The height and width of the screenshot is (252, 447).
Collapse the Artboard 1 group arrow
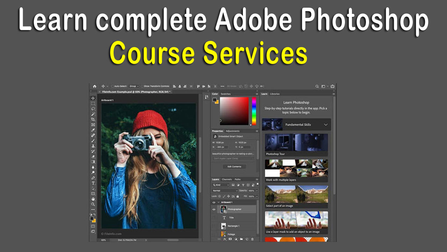click(218, 202)
